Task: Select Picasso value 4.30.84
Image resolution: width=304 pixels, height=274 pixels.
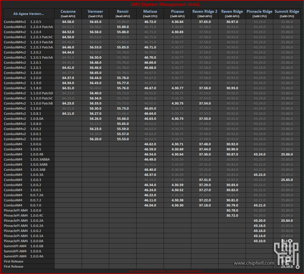Action: click(177, 22)
